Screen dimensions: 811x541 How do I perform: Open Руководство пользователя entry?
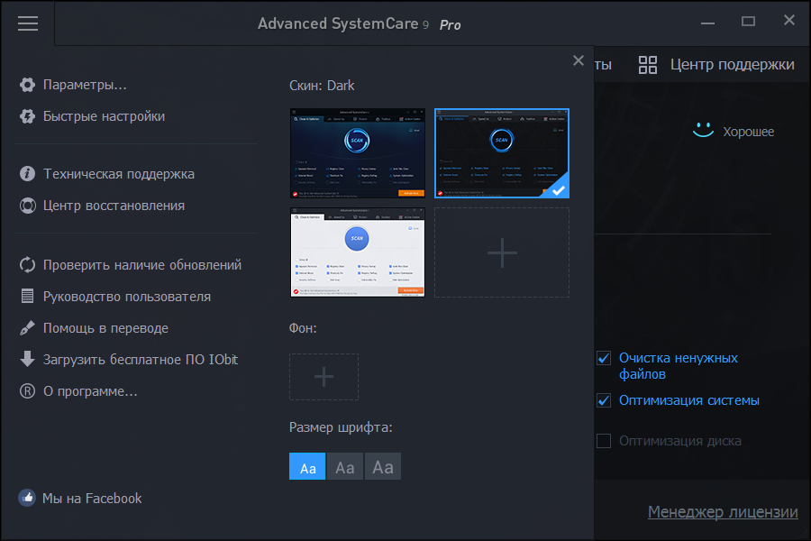[127, 297]
